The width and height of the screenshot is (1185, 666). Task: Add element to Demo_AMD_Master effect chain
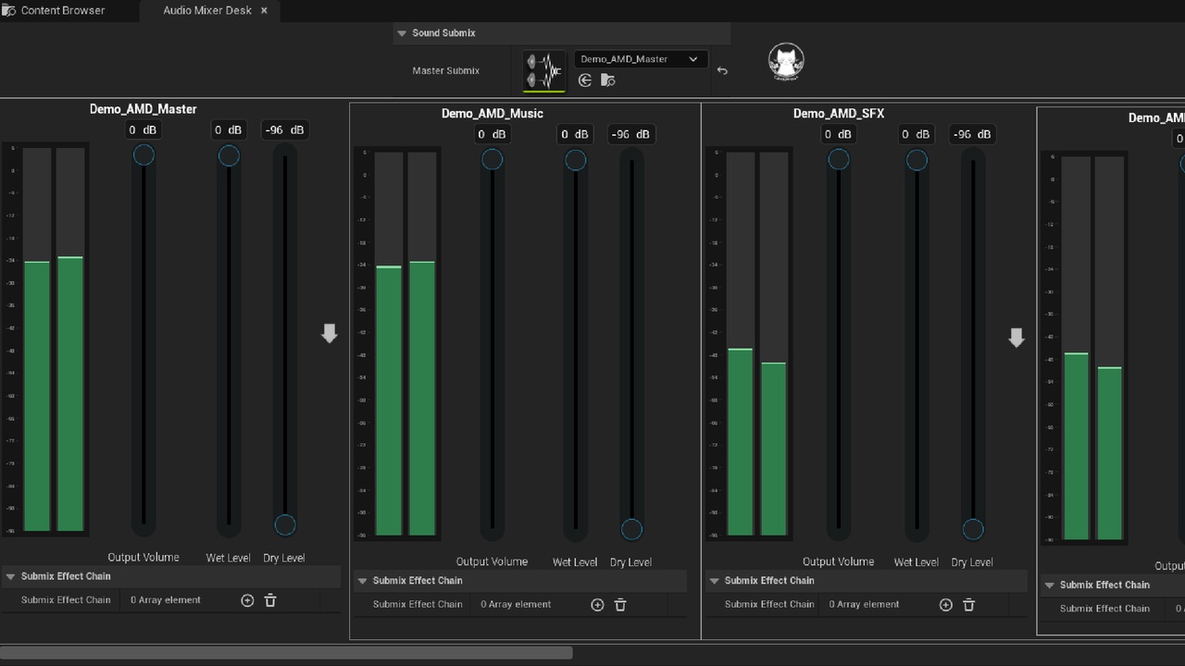pyautogui.click(x=247, y=600)
